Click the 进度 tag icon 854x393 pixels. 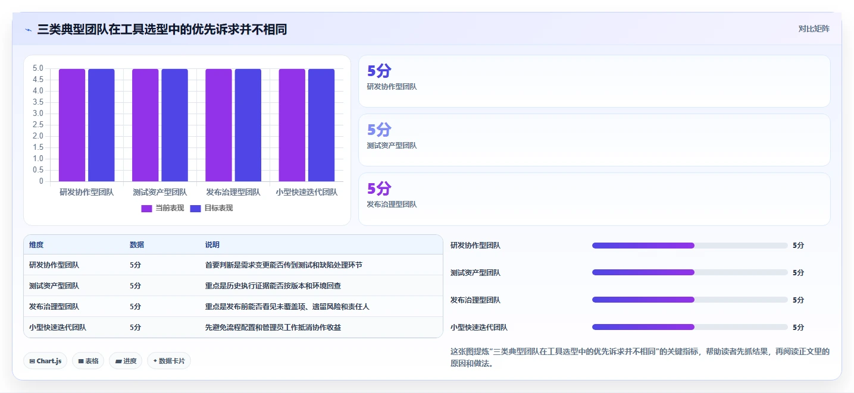point(118,361)
